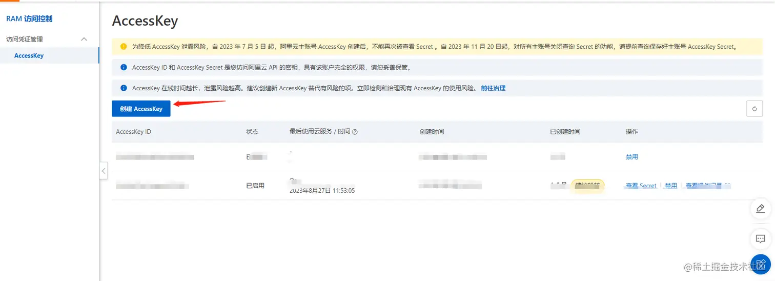Open the RAM 访问控制 sidebar title

[29, 18]
